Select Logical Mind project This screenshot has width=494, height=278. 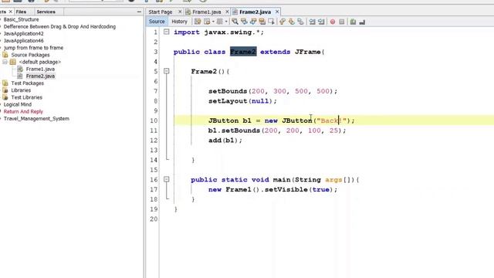[x=17, y=104]
